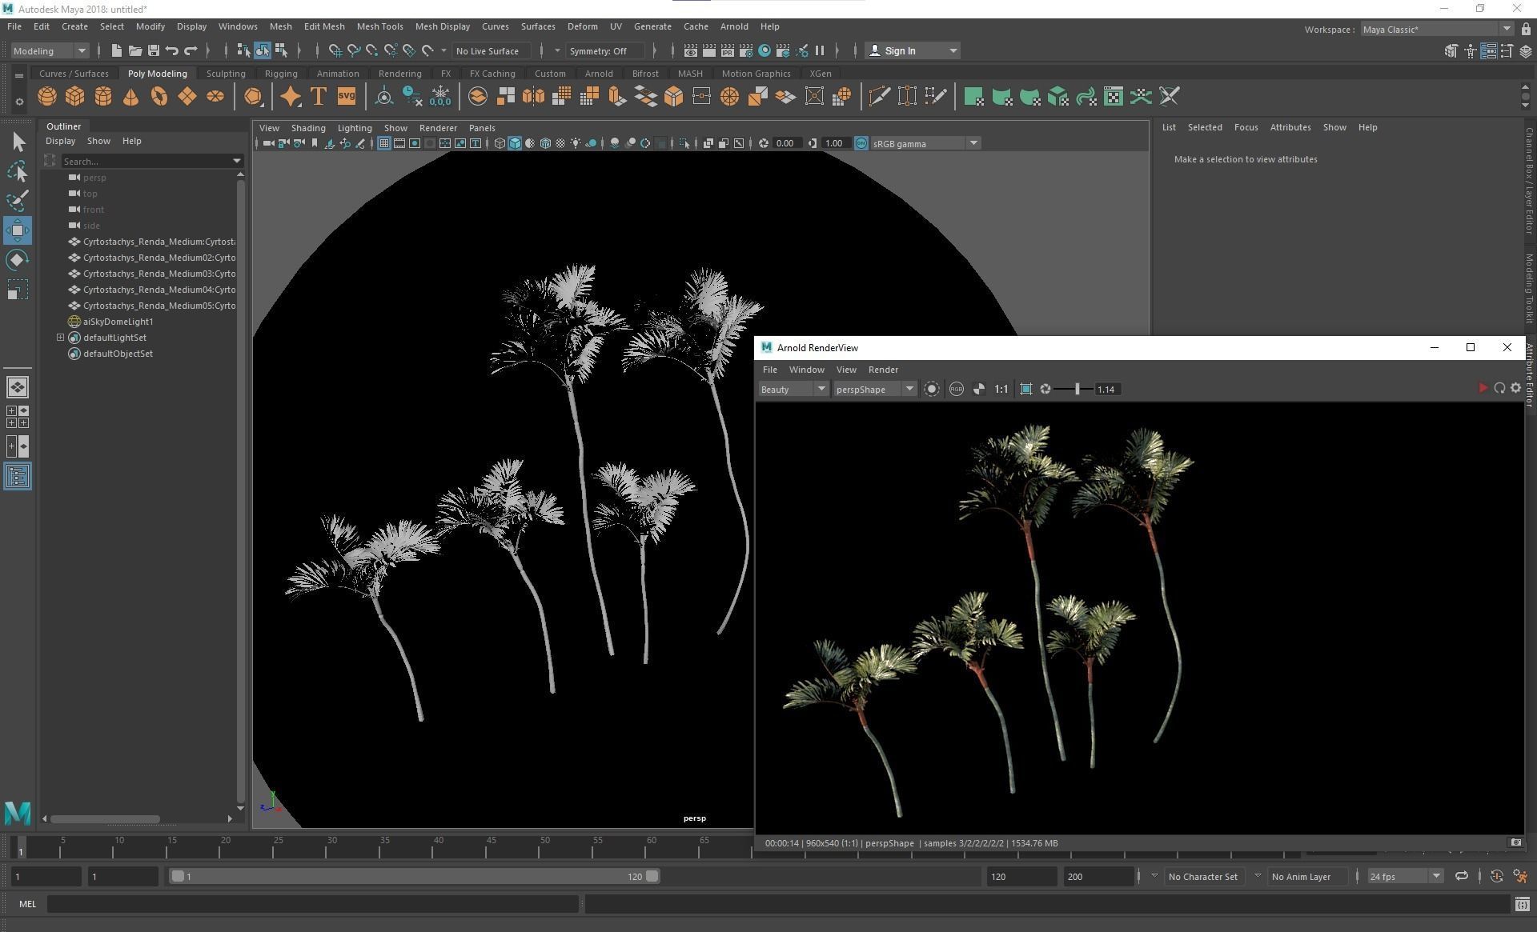1537x932 pixels.
Task: Open the Mesh Tools menu
Action: tap(379, 26)
